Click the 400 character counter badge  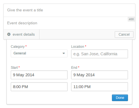[x=131, y=19]
